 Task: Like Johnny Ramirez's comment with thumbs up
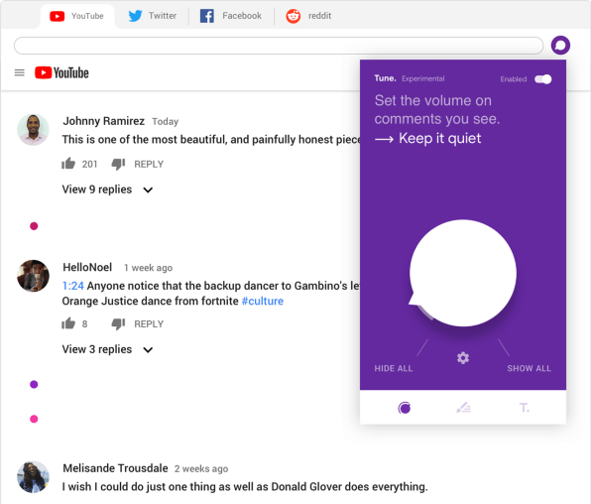(68, 164)
